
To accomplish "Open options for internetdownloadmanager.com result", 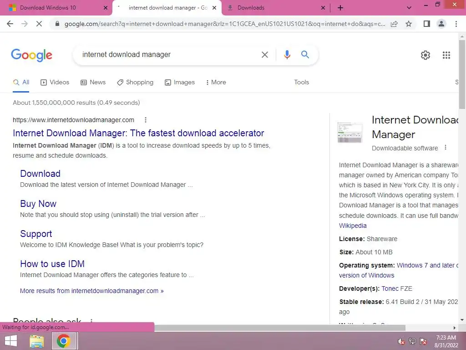I will click(x=145, y=120).
